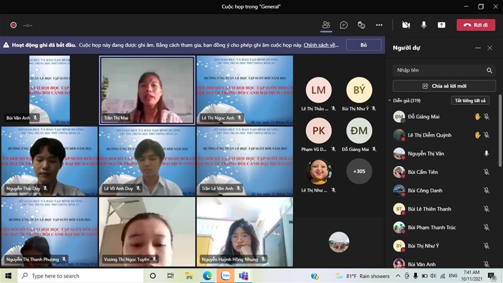This screenshot has width=503, height=283.
Task: Select Trần Lê Vân Anh video tile
Action: point(245,161)
